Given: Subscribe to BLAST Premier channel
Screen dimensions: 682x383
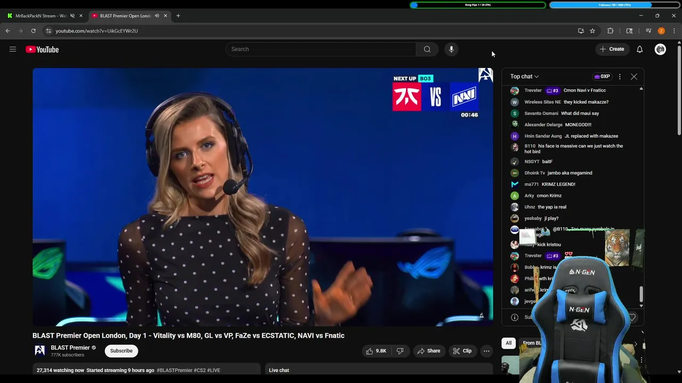Looking at the screenshot, I should pyautogui.click(x=121, y=351).
